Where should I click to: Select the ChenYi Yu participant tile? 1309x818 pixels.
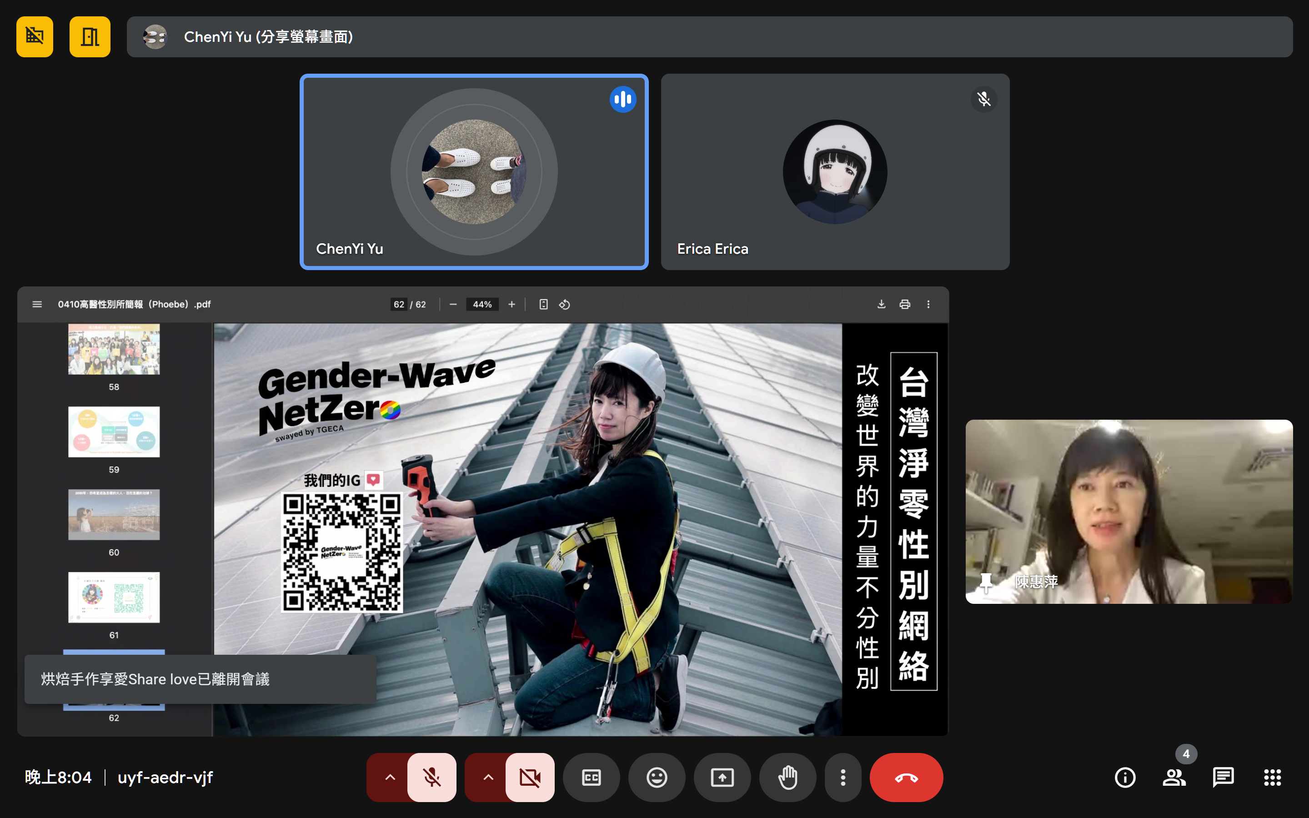[x=474, y=172]
